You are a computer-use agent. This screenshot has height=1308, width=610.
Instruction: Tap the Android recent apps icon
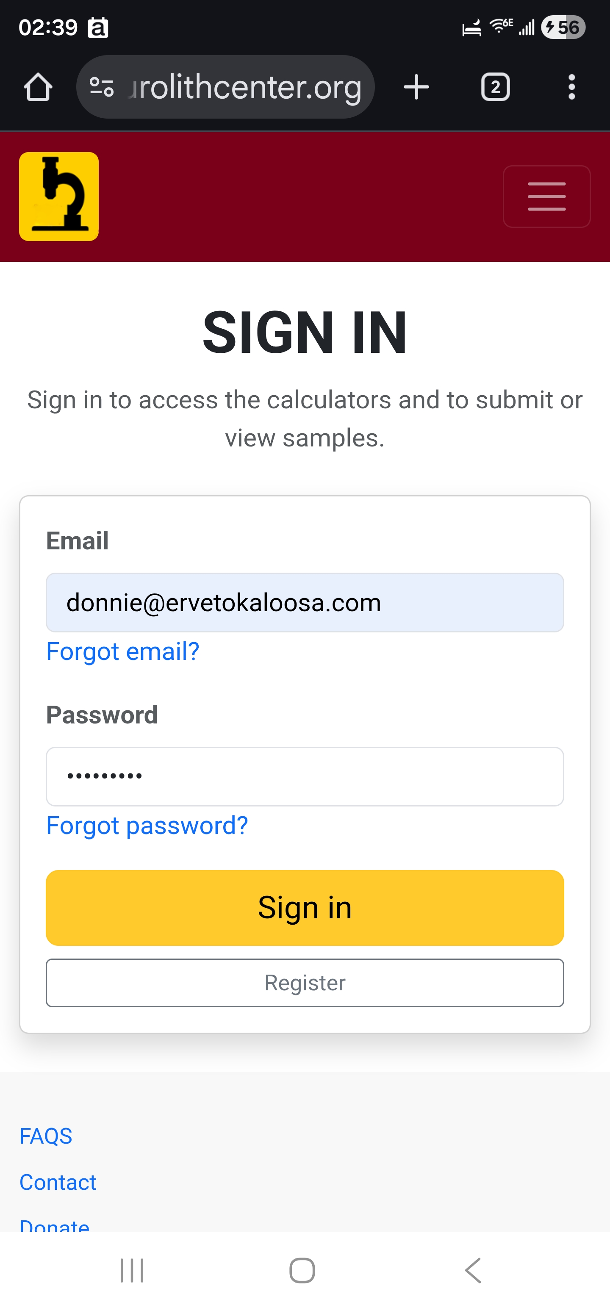pyautogui.click(x=132, y=1270)
